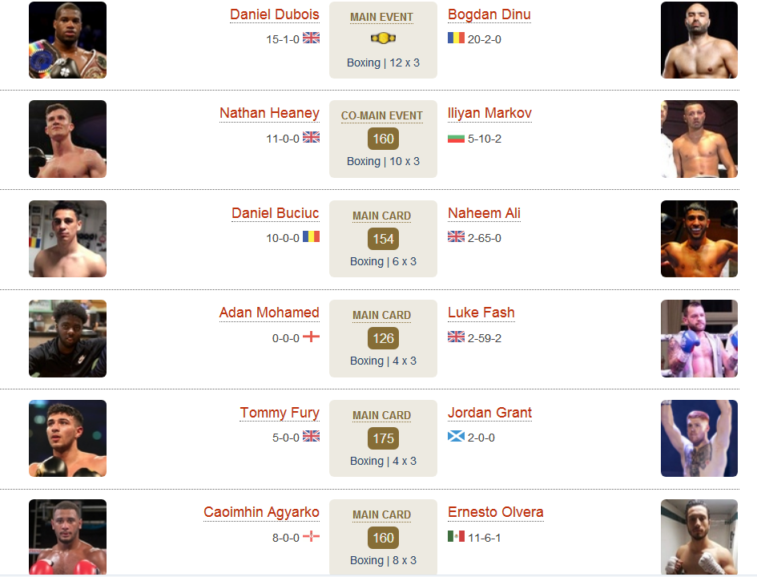The width and height of the screenshot is (757, 577).
Task: Click the MAIN EVENT label link
Action: [381, 18]
